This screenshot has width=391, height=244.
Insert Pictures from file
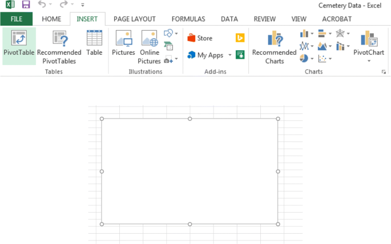coord(123,43)
